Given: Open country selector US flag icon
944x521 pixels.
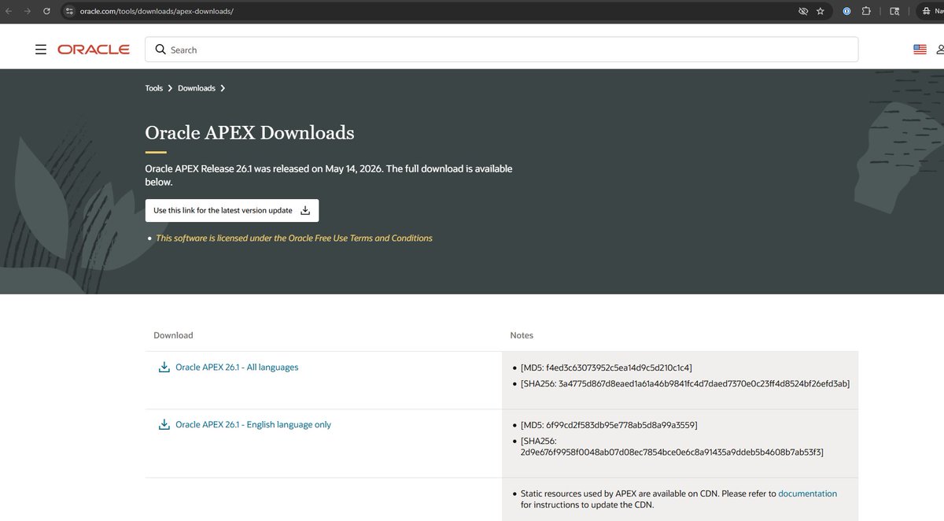Looking at the screenshot, I should coord(920,50).
